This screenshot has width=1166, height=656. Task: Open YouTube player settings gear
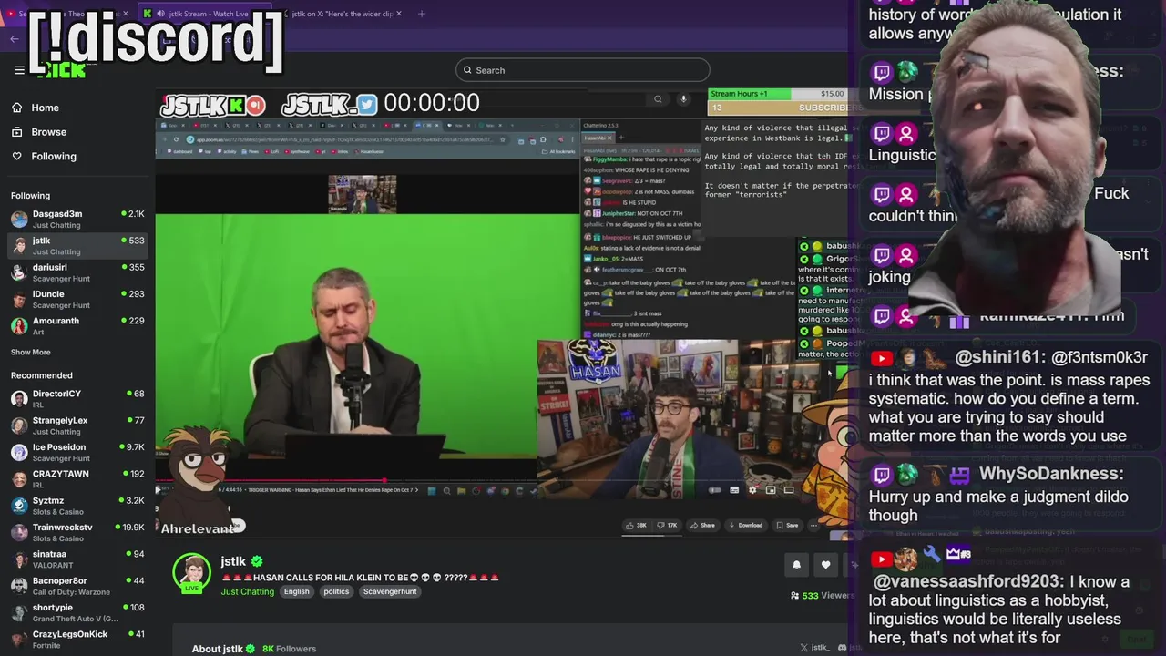tap(752, 490)
